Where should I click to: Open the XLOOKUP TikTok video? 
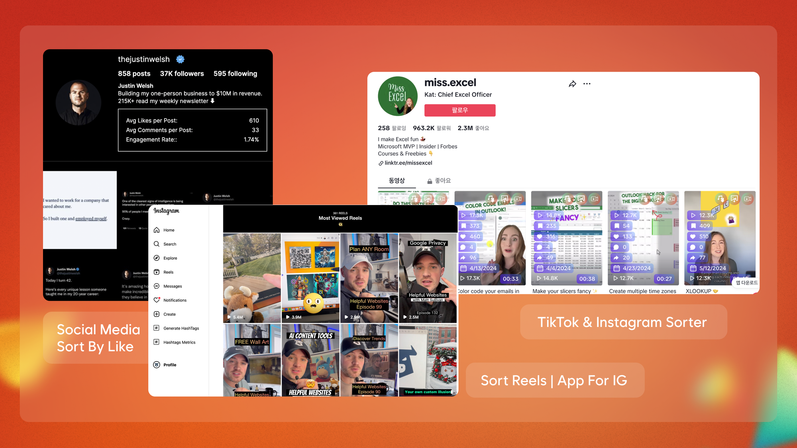coord(720,238)
